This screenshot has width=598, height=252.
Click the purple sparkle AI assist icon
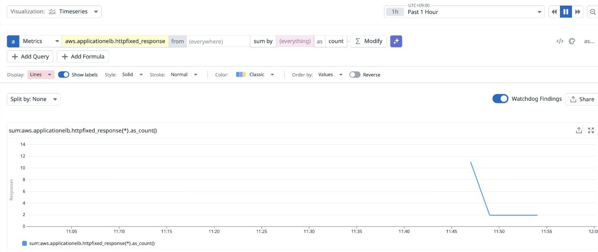396,41
